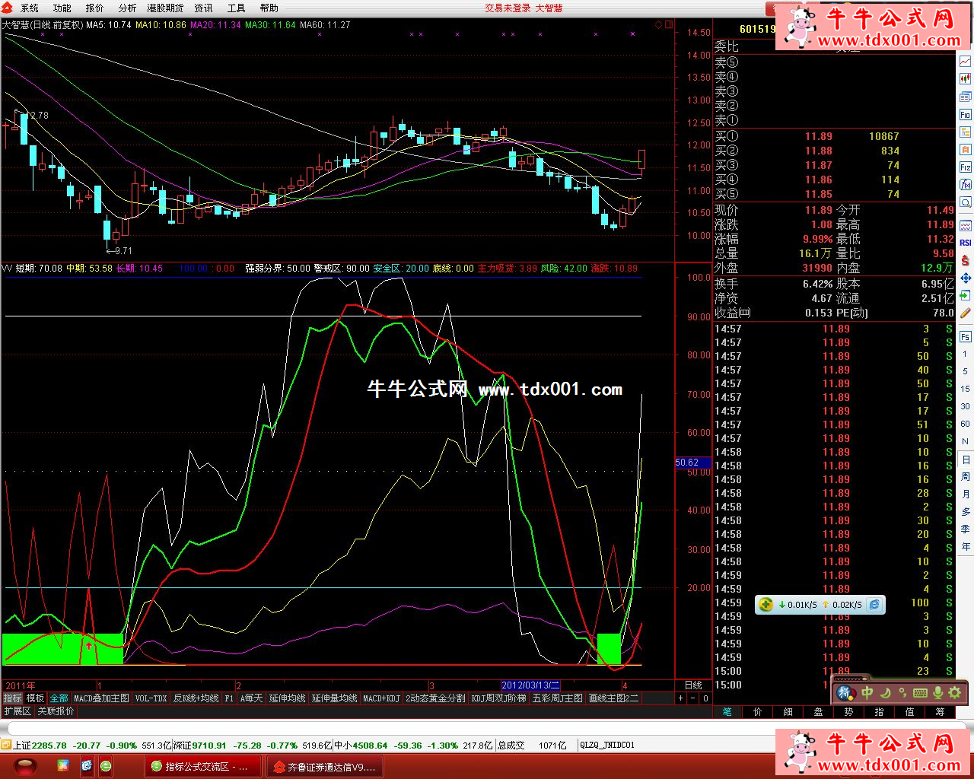Click the plus button beside indicator tabs
This screenshot has width=974, height=779.
[680, 698]
